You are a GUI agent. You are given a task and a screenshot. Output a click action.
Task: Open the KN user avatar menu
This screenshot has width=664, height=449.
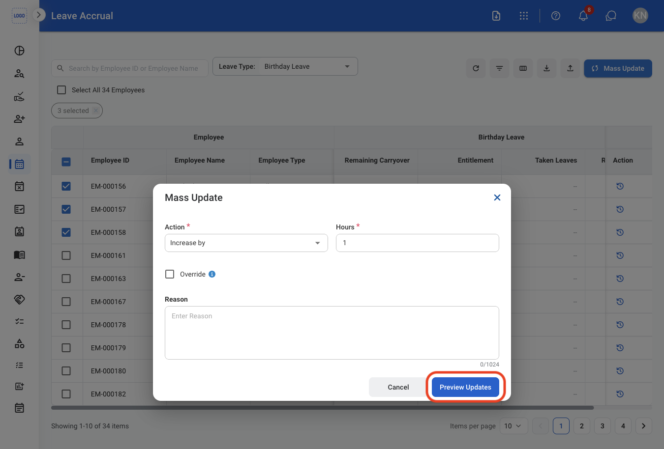pos(640,16)
